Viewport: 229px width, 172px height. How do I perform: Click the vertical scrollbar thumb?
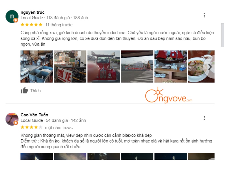click(223, 35)
